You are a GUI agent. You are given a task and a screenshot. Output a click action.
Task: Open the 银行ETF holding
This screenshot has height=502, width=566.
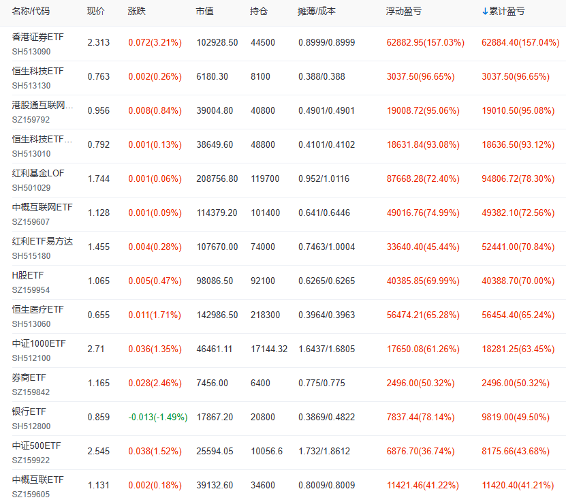[x=29, y=411]
